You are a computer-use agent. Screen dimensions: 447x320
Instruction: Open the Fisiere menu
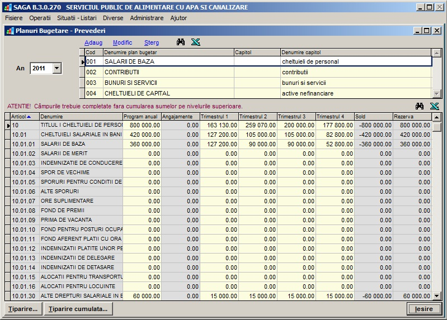(13, 18)
